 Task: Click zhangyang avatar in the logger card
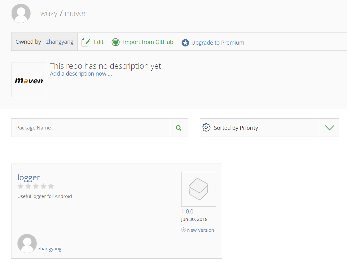27,243
